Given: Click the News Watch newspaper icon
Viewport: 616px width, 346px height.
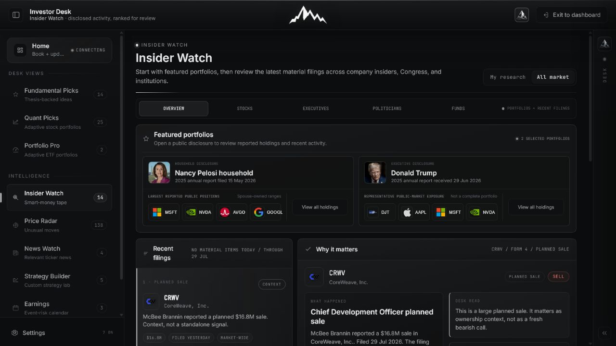Looking at the screenshot, I should [x=15, y=253].
